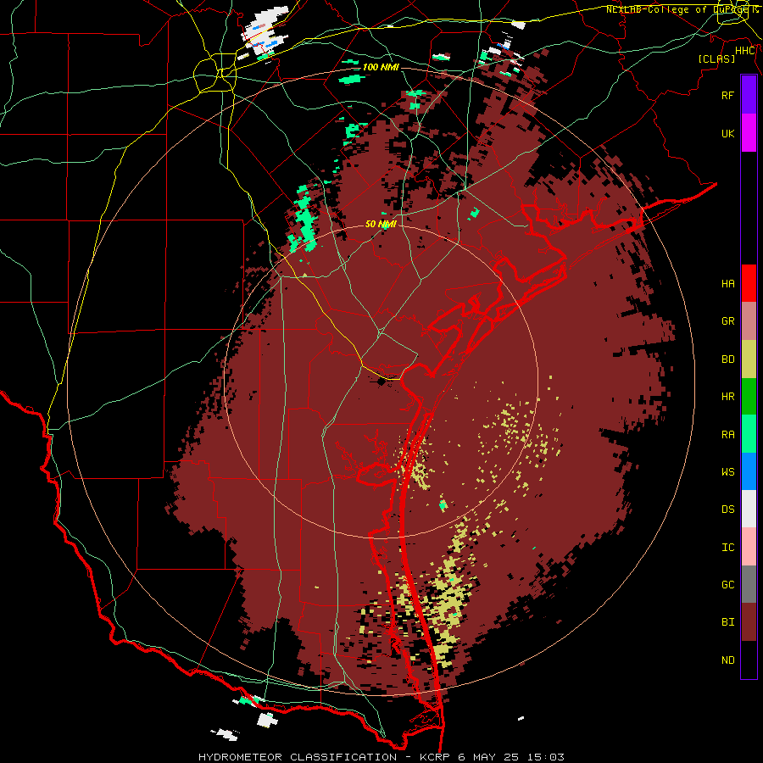Image resolution: width=763 pixels, height=763 pixels.
Task: Click the light pink IC legend swatch
Action: [x=749, y=547]
